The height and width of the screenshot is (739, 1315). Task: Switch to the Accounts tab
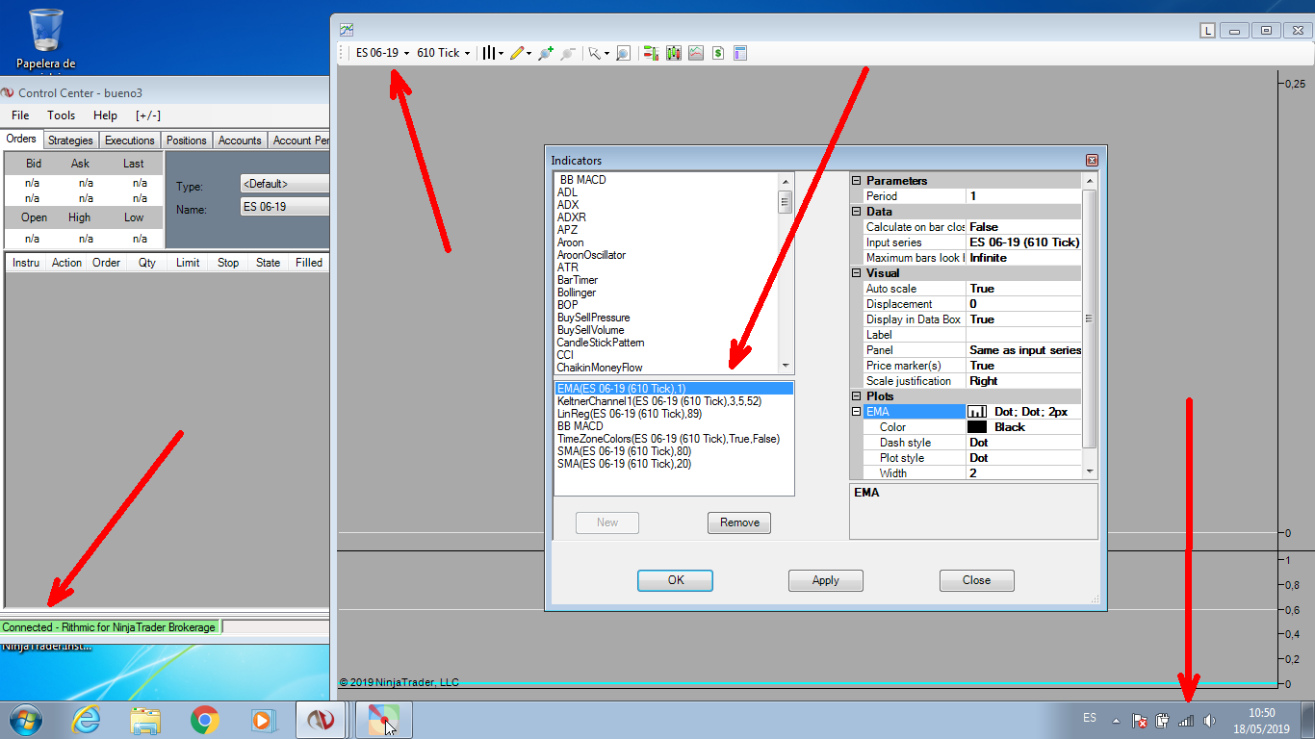pos(240,140)
